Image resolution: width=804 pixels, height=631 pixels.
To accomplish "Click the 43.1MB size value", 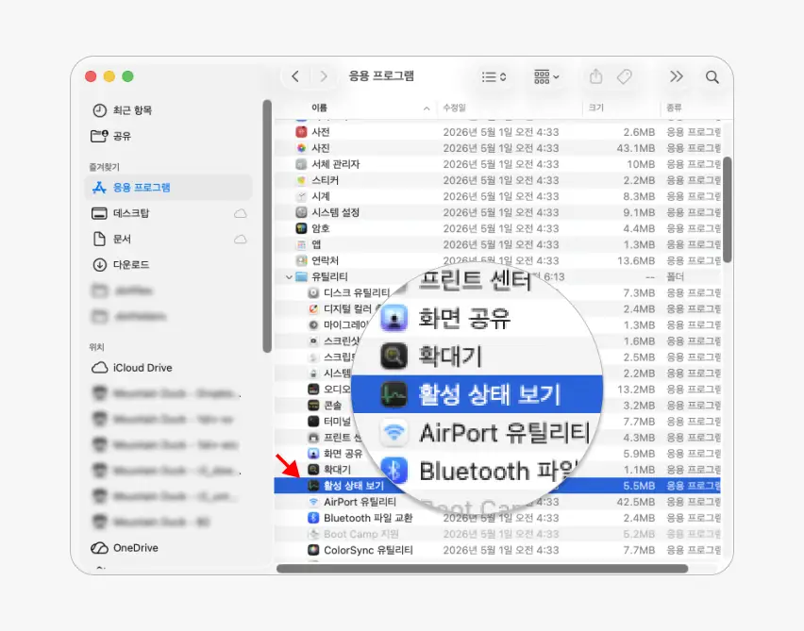I will [636, 148].
